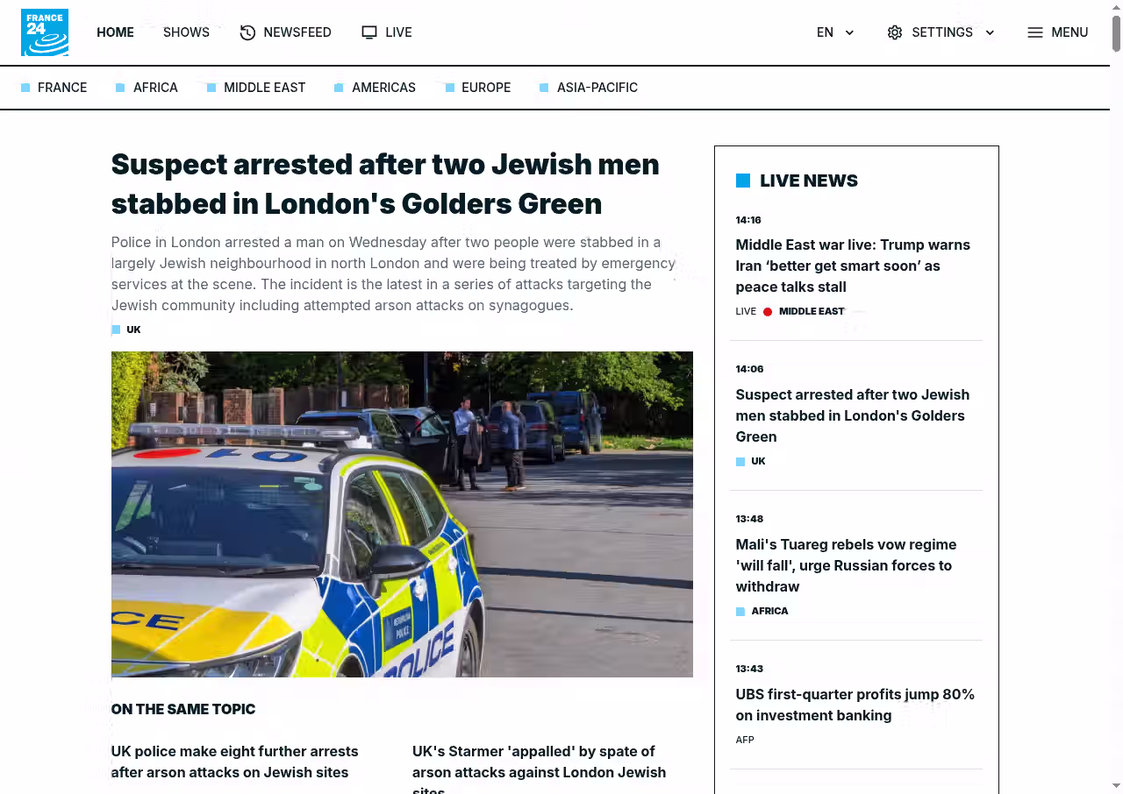Click the page vertical scrollbar
This screenshot has height=794, width=1123.
pyautogui.click(x=1116, y=397)
